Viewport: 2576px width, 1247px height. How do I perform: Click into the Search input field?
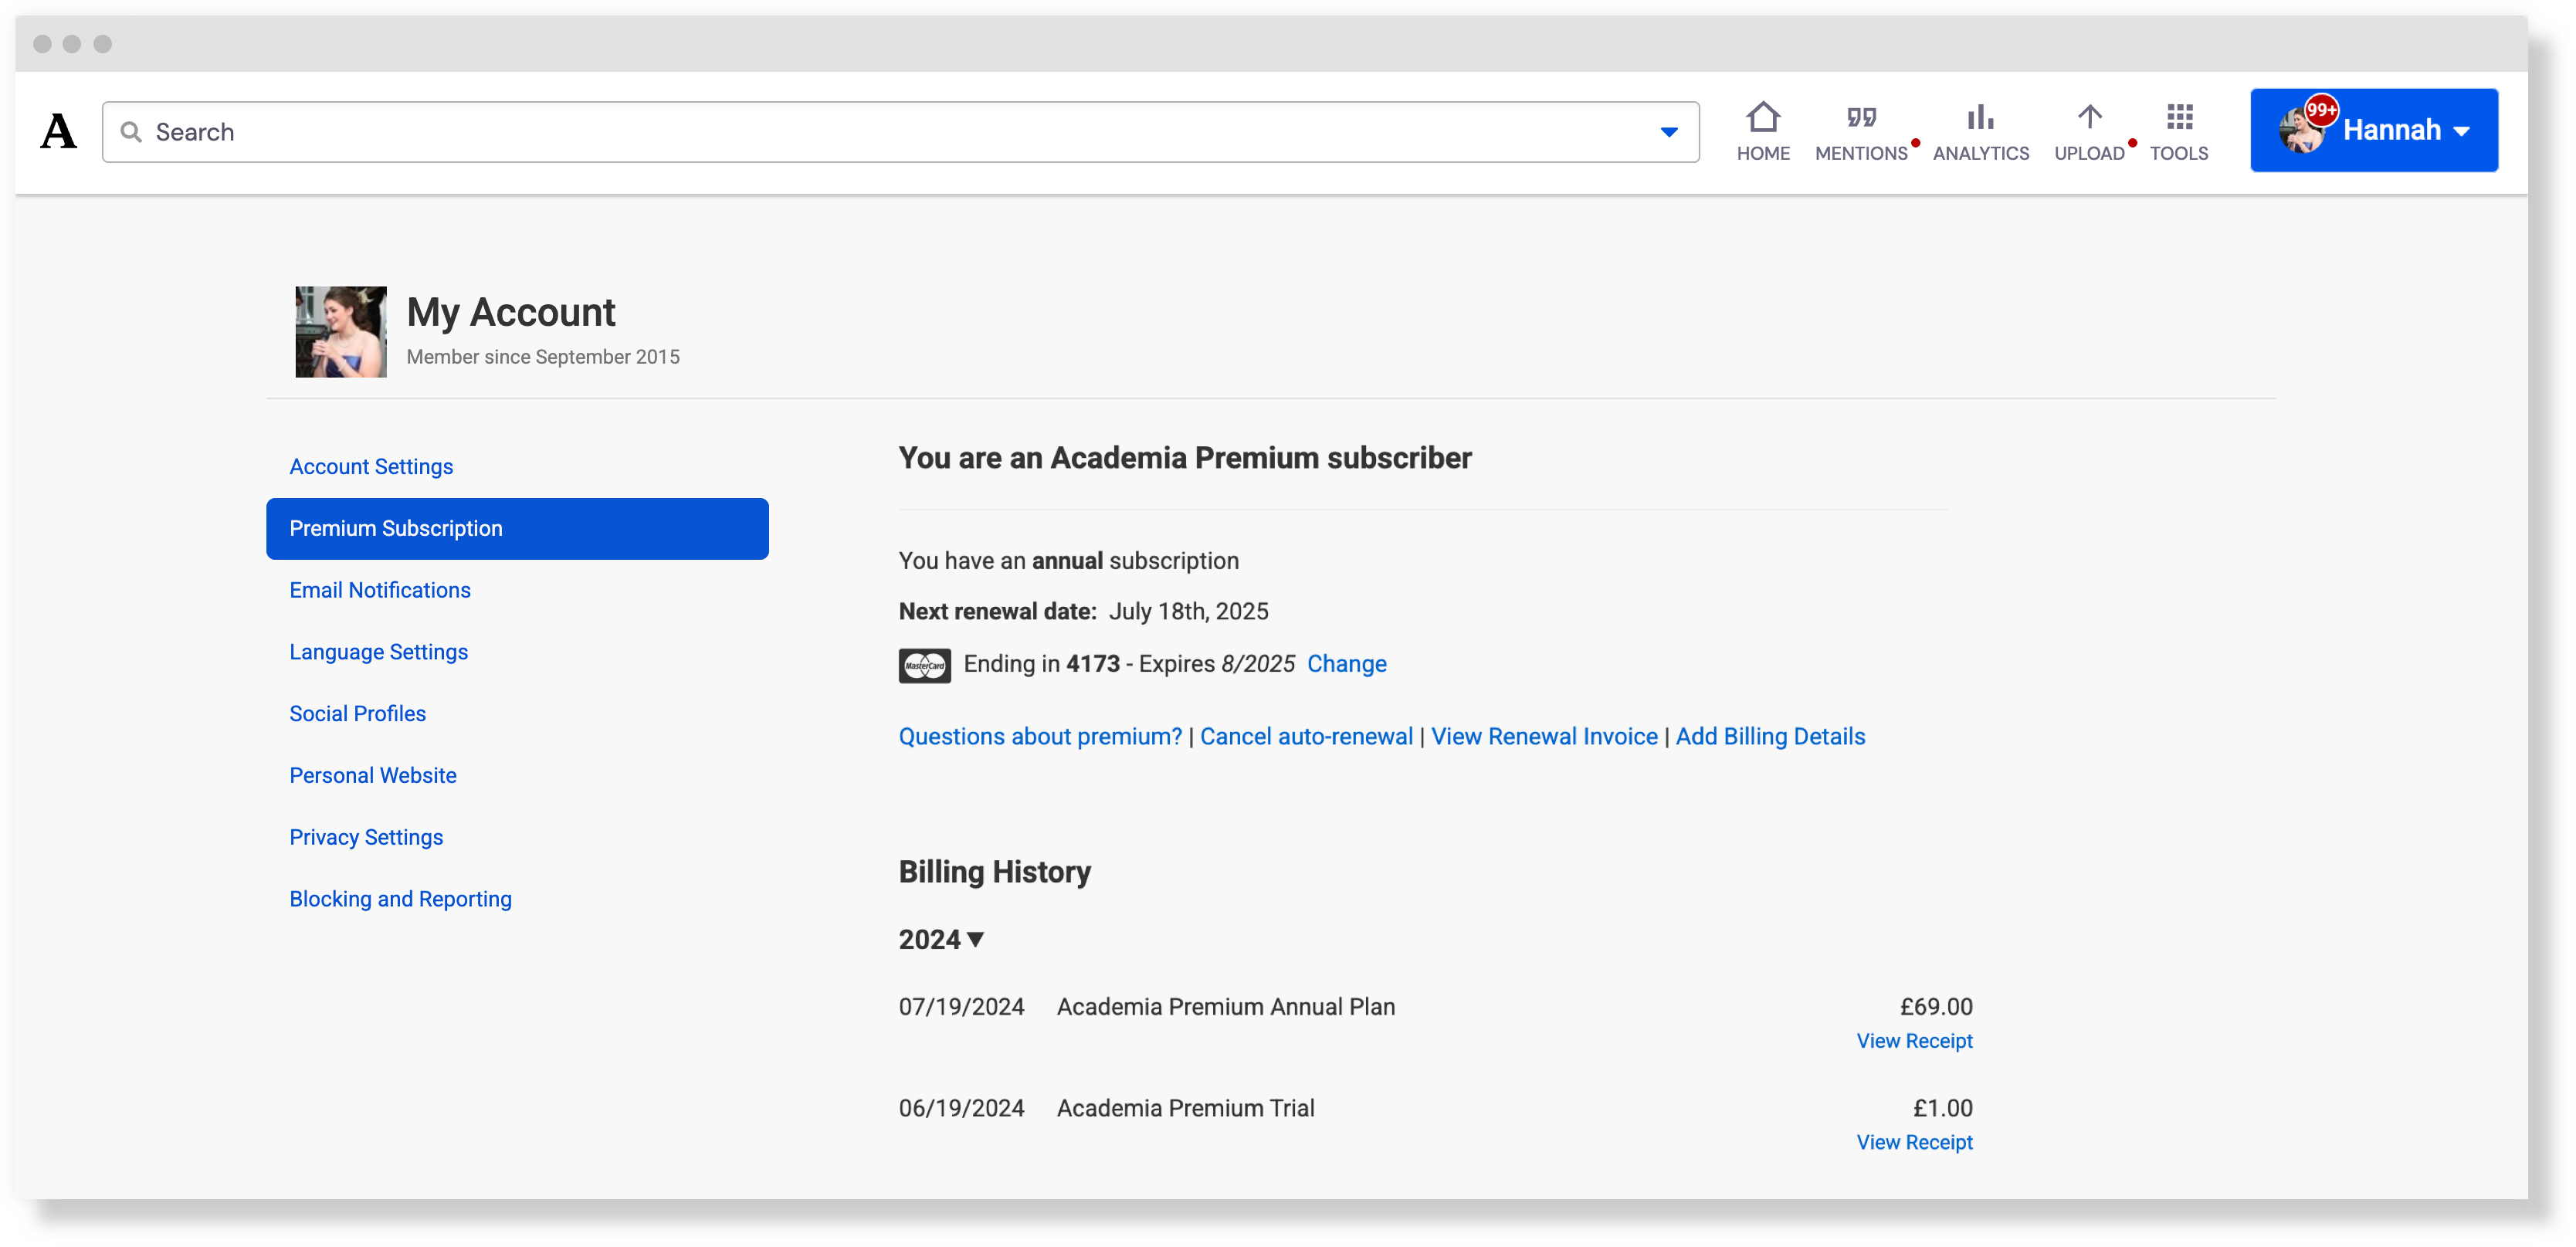[x=900, y=132]
